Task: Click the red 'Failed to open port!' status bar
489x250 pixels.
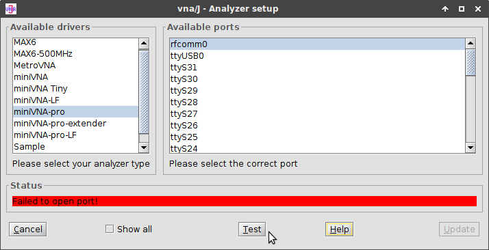Action: [244, 202]
